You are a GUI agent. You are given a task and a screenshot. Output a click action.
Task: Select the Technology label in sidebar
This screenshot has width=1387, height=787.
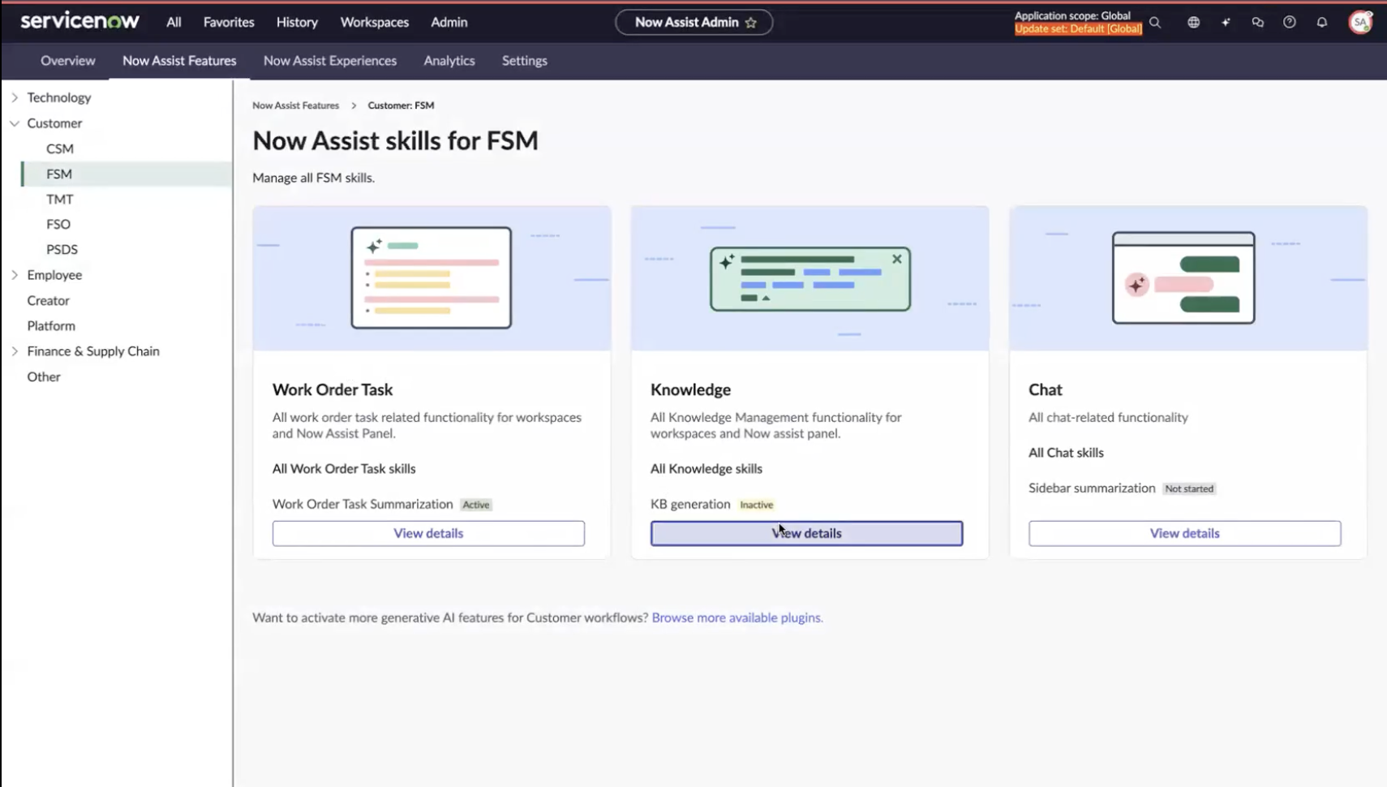(59, 97)
